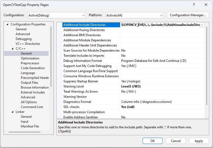Cancel the property pages dialog
Image resolution: width=213 pixels, height=148 pixels.
(x=176, y=141)
